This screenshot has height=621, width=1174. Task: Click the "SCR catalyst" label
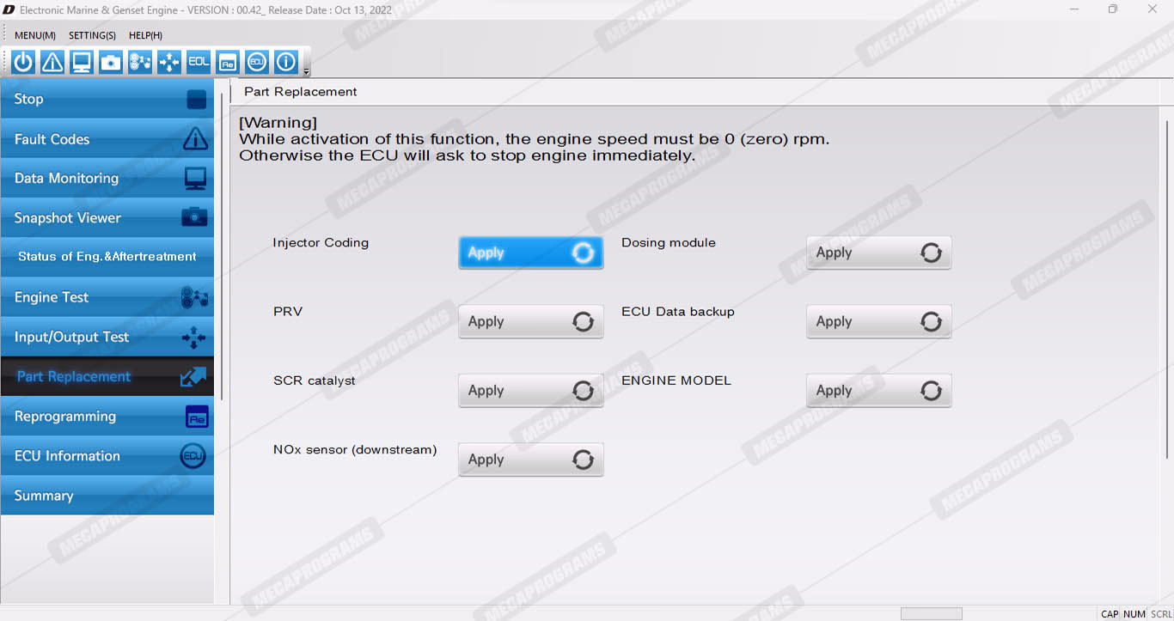[x=315, y=381]
